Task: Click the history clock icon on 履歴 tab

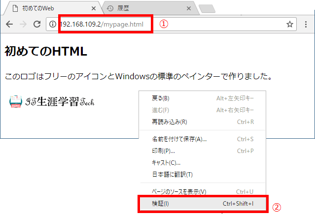Action: tap(110, 8)
